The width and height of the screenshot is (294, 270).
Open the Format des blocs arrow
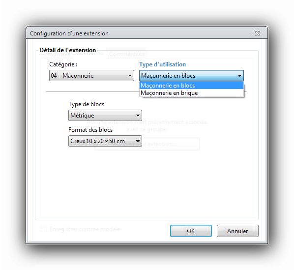138,141
